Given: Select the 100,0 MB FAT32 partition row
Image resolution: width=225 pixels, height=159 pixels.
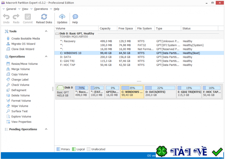Looking at the screenshot, I should click(x=139, y=45).
